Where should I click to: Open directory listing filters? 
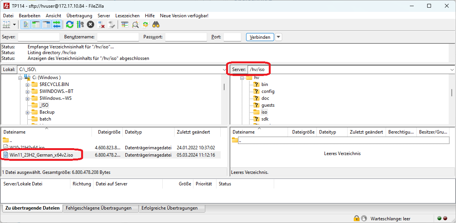[x=125, y=24]
